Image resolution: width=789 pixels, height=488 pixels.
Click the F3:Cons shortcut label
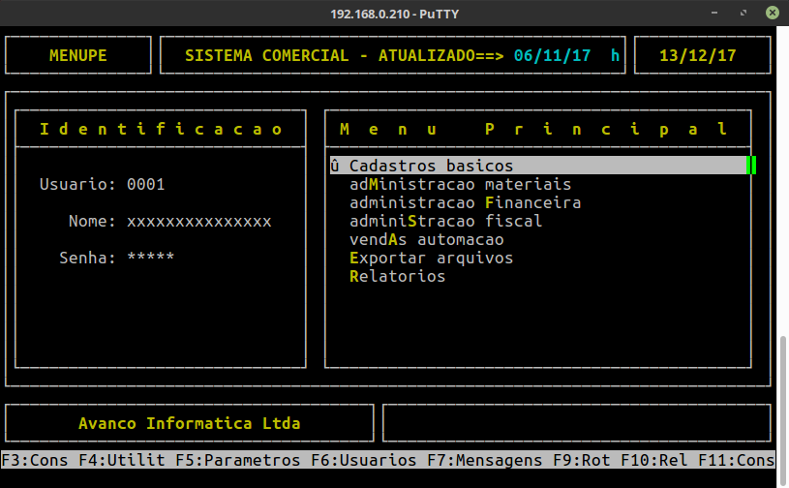[35, 460]
